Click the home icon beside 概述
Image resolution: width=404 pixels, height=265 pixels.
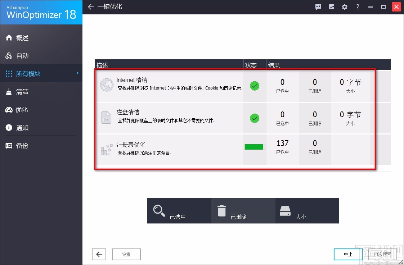(x=9, y=38)
